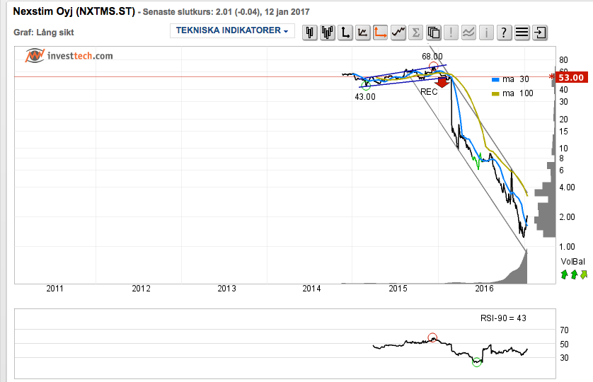Click the 1.00 price axis label
Viewport: 593px width, 382px height.
pos(568,247)
